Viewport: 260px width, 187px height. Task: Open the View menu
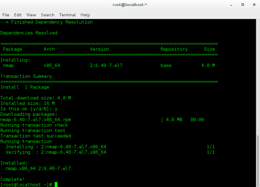click(x=31, y=15)
